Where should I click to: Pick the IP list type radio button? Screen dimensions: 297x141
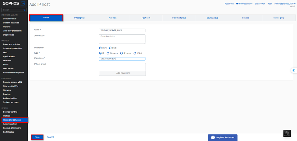coord(135,53)
